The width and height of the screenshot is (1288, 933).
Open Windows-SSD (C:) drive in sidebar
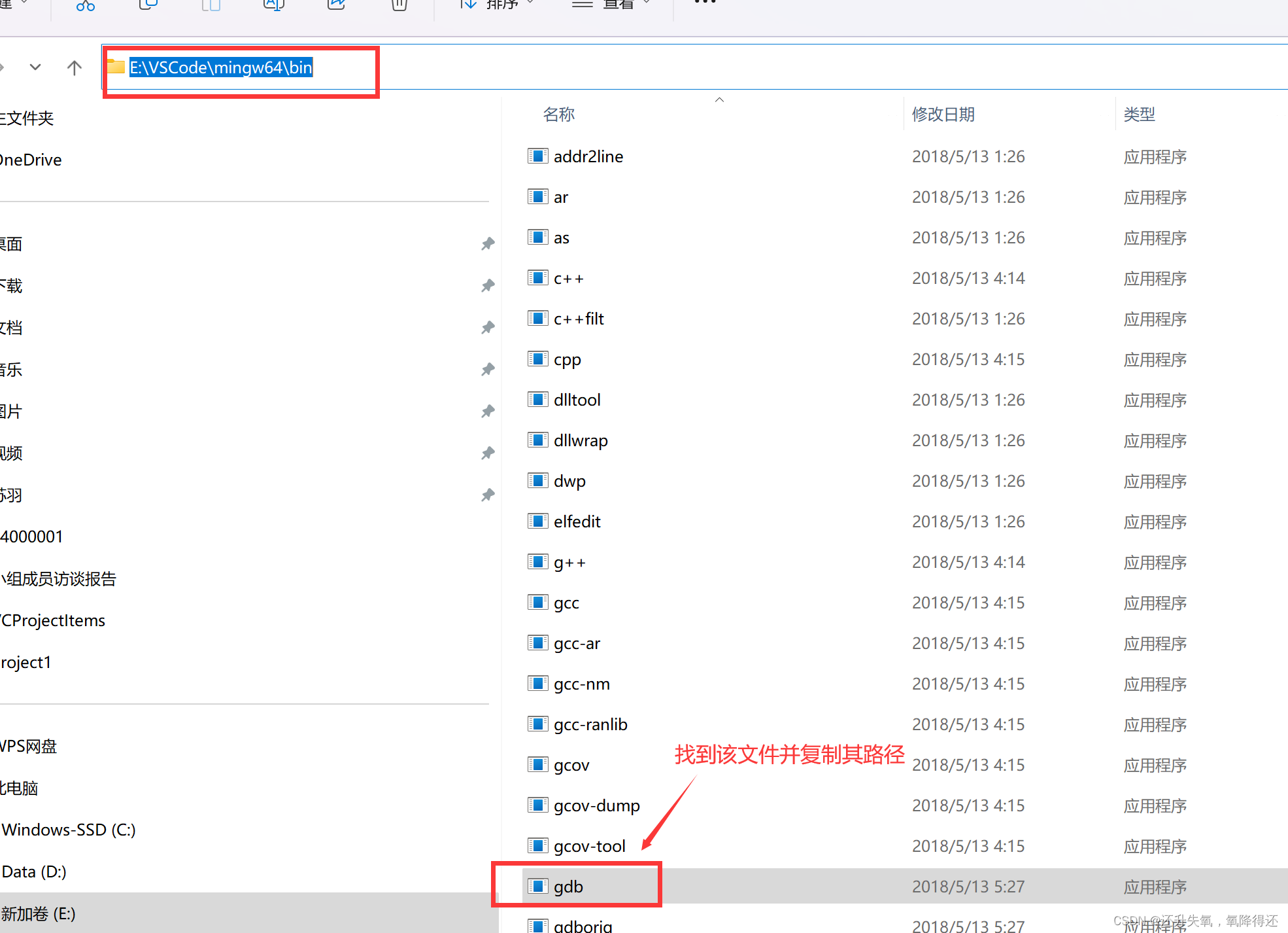[x=69, y=830]
